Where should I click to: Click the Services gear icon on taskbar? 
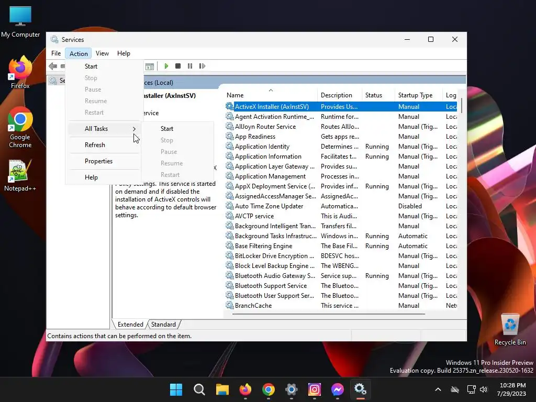[360, 389]
